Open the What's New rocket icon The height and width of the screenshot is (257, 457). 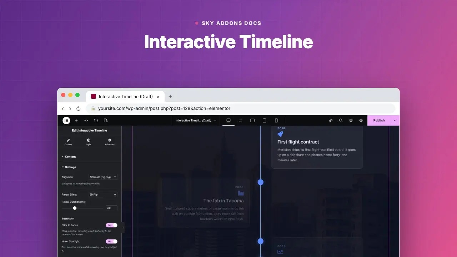331,120
